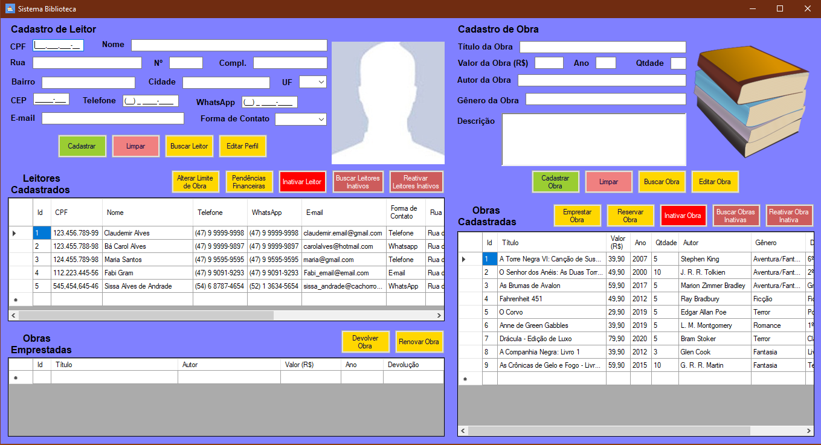Click the Editar Perfil button

click(242, 146)
